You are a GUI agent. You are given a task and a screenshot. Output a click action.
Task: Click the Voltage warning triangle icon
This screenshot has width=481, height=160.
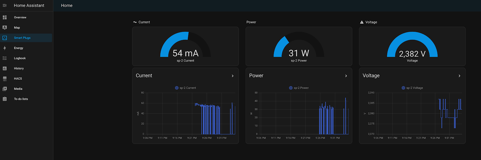click(x=362, y=22)
